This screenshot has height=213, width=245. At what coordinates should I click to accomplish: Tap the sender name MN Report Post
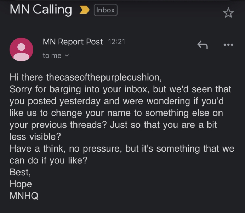pyautogui.click(x=73, y=42)
